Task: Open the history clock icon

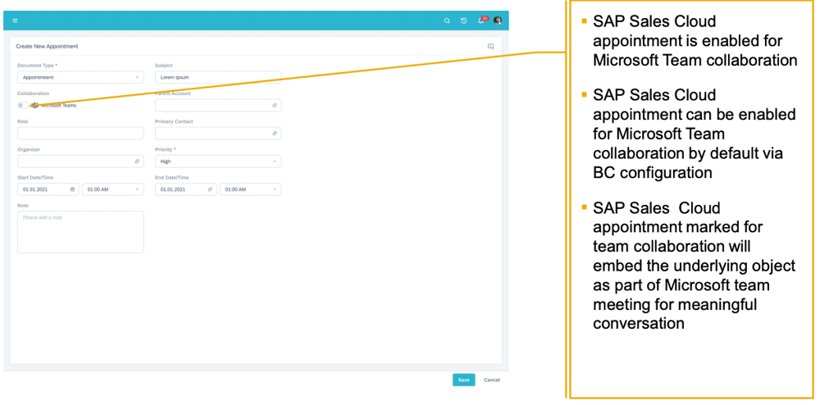Action: pos(464,20)
